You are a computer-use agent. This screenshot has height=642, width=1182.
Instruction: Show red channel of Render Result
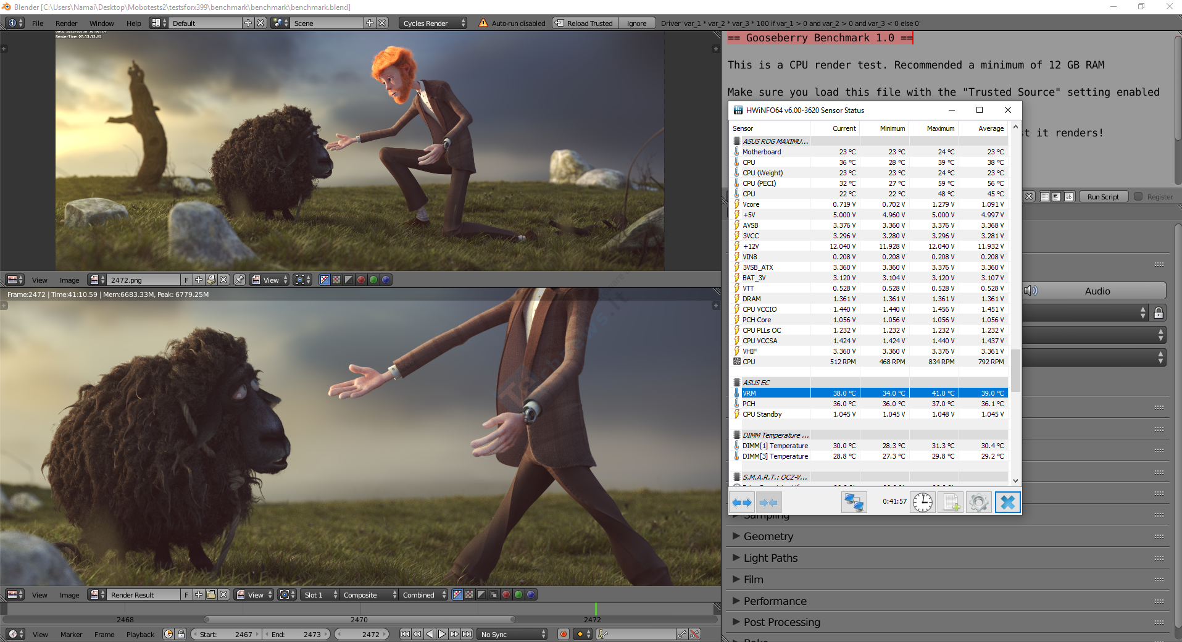coord(506,594)
